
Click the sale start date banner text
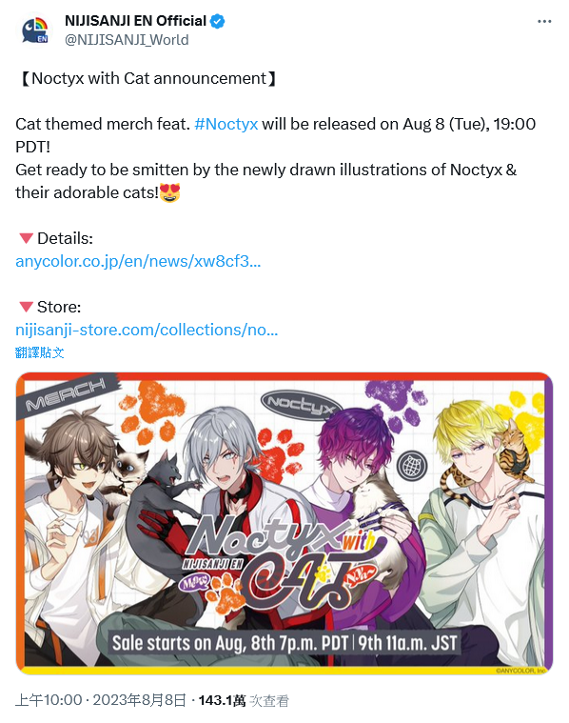click(x=284, y=643)
